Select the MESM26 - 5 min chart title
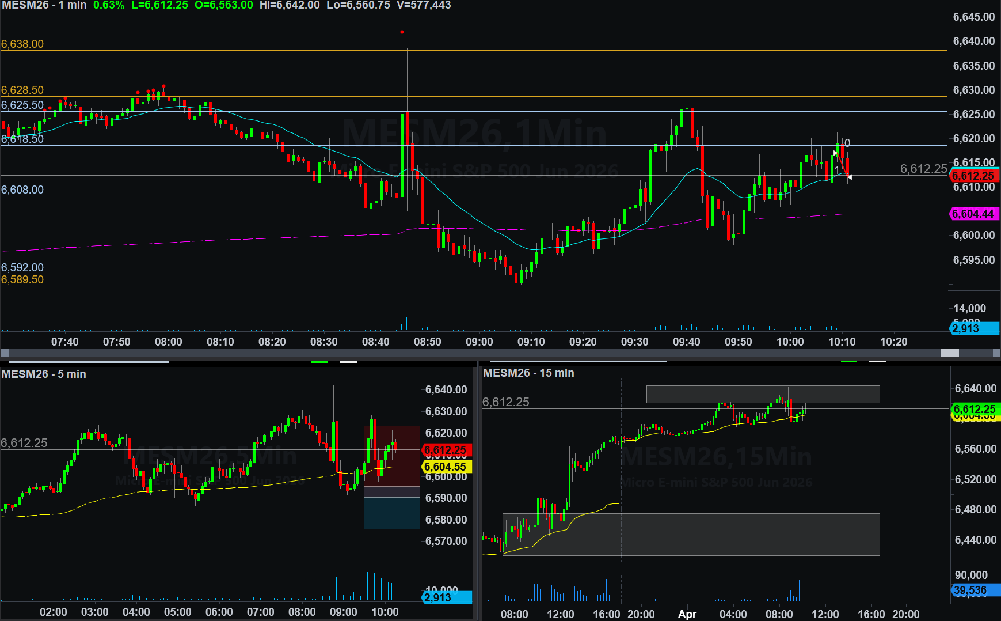This screenshot has height=621, width=1001. 44,374
